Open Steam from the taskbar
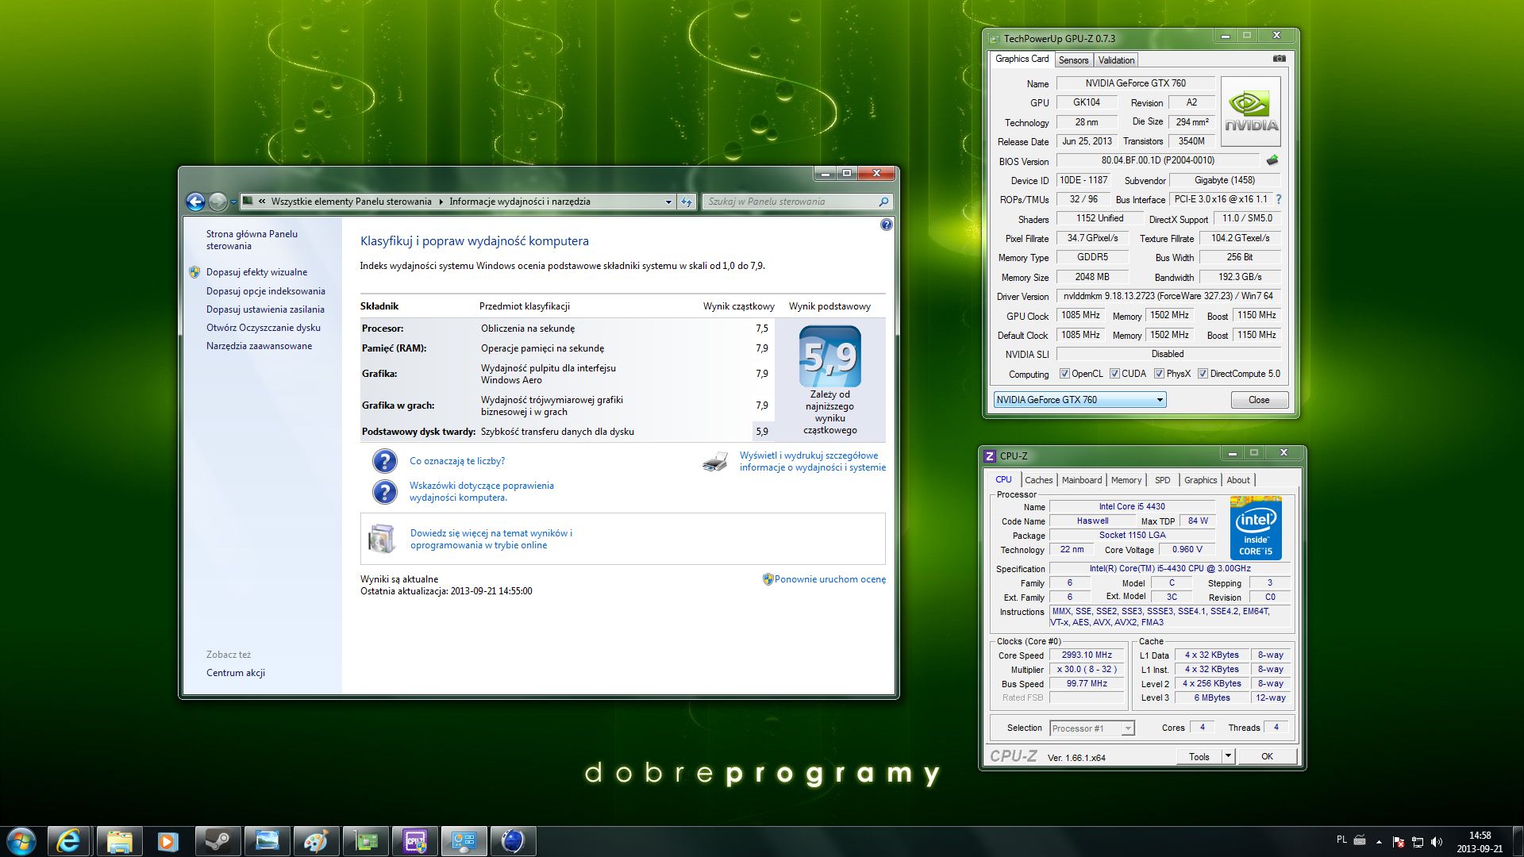Viewport: 1524px width, 857px height. click(217, 841)
